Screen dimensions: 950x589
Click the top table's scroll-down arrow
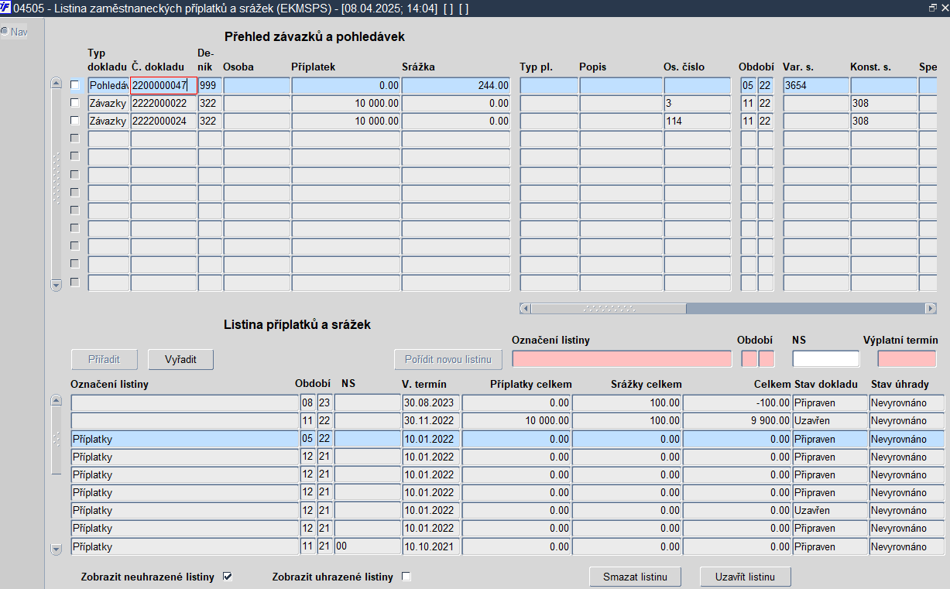(x=56, y=285)
